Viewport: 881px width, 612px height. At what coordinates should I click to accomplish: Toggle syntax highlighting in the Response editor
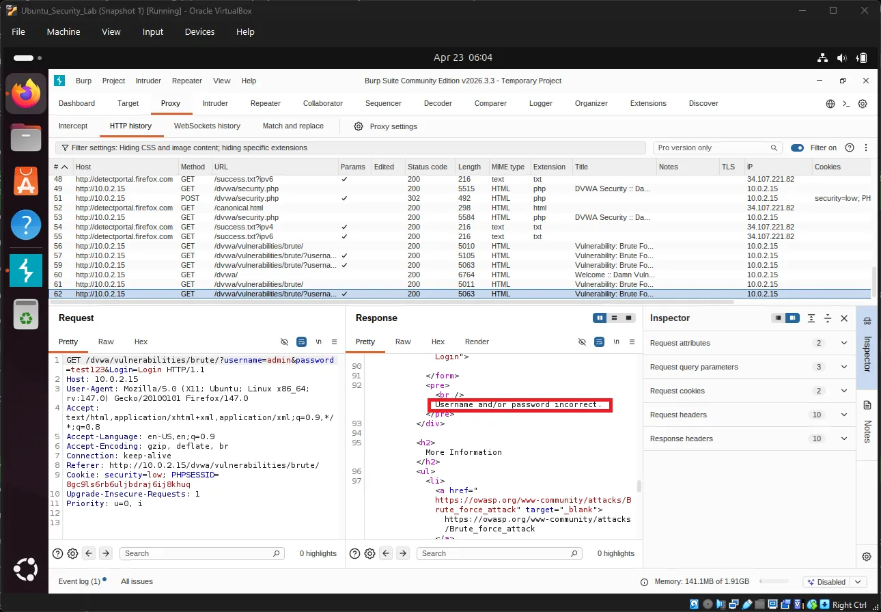tap(599, 342)
